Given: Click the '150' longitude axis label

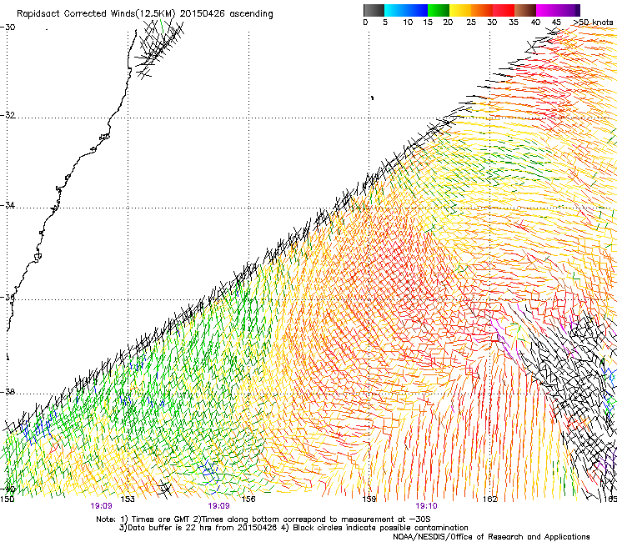Looking at the screenshot, I should coord(7,499).
